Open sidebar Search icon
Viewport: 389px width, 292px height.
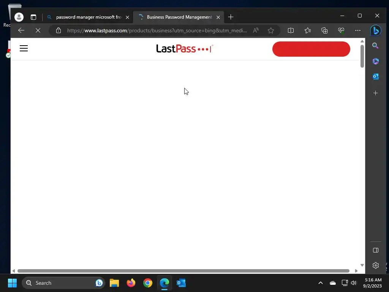375,46
